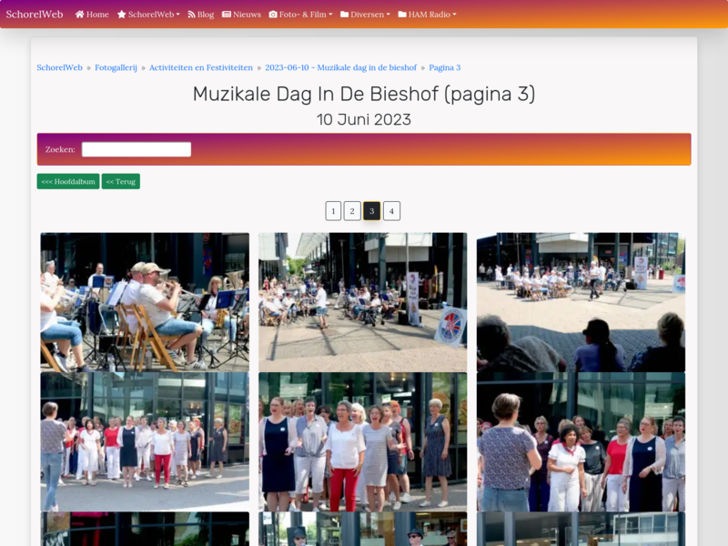The width and height of the screenshot is (728, 546).
Task: Go to gallery page 1
Action: [x=333, y=211]
